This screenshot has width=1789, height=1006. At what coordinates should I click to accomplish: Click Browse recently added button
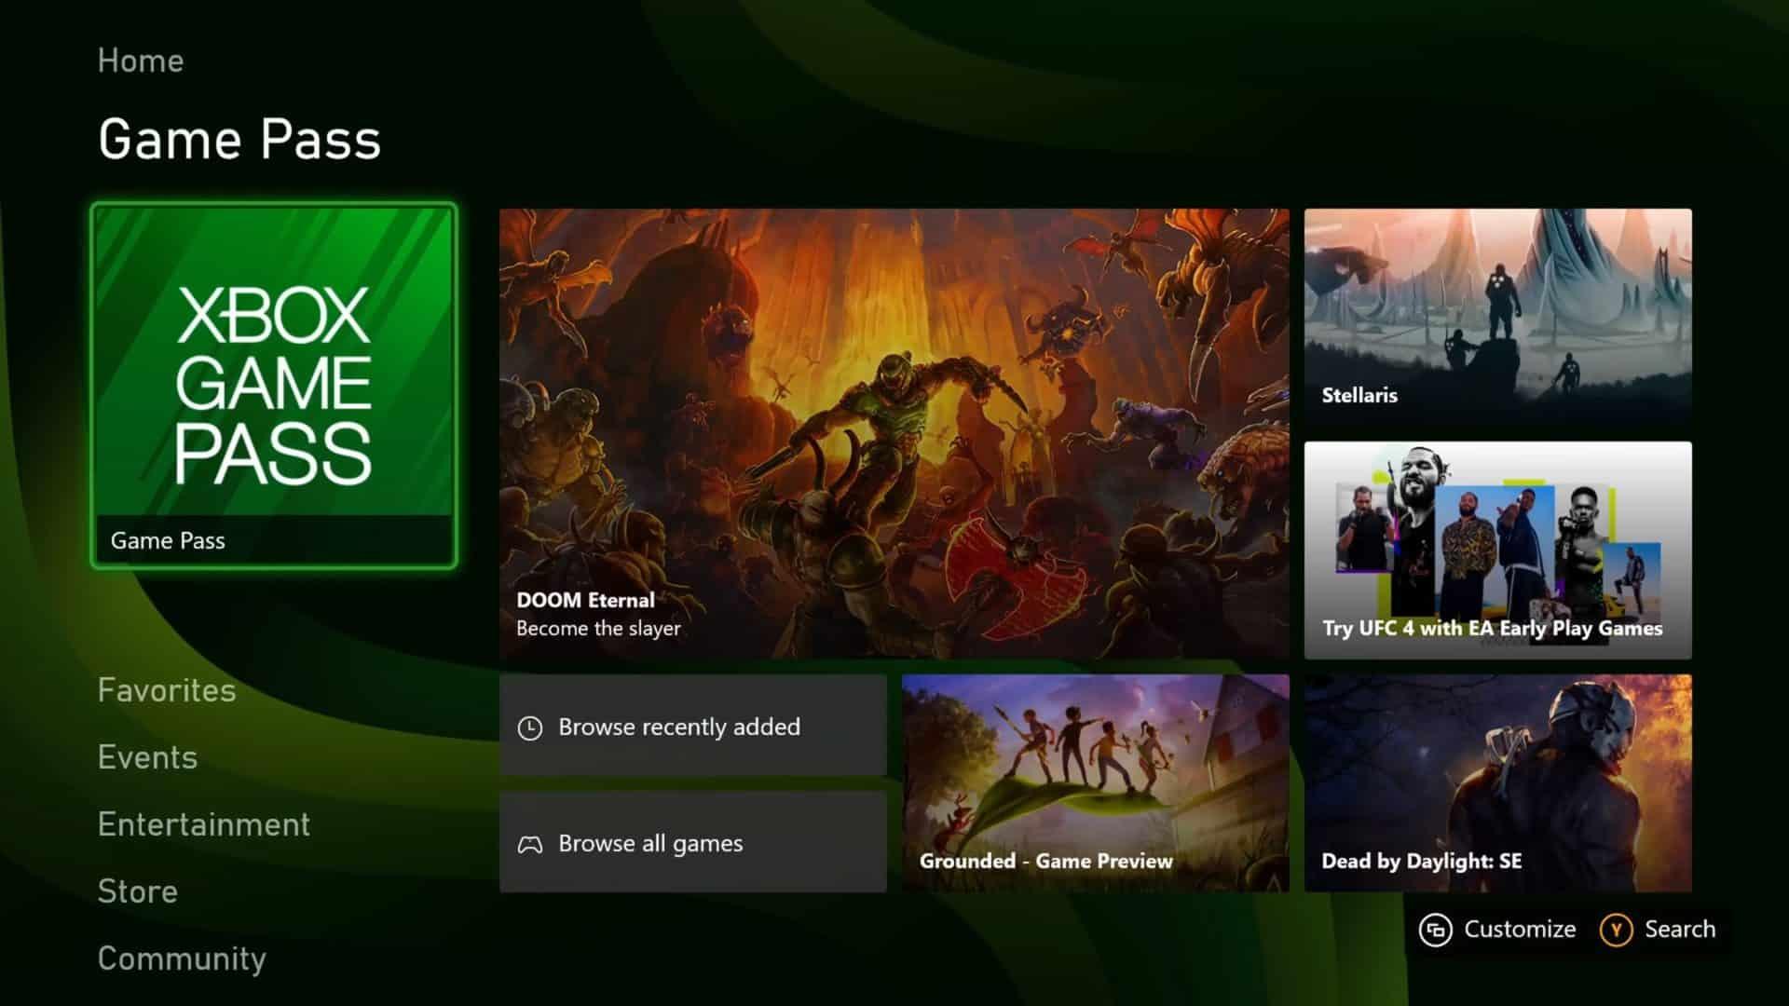point(693,726)
